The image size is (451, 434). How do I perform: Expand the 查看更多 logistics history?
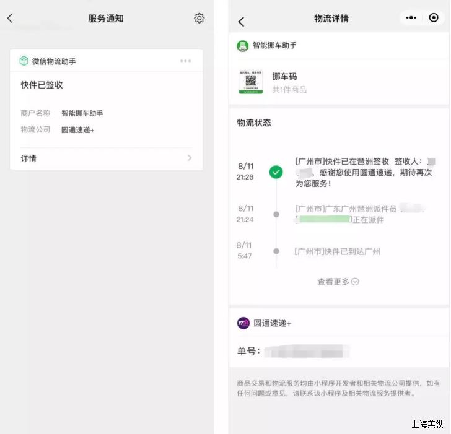338,282
